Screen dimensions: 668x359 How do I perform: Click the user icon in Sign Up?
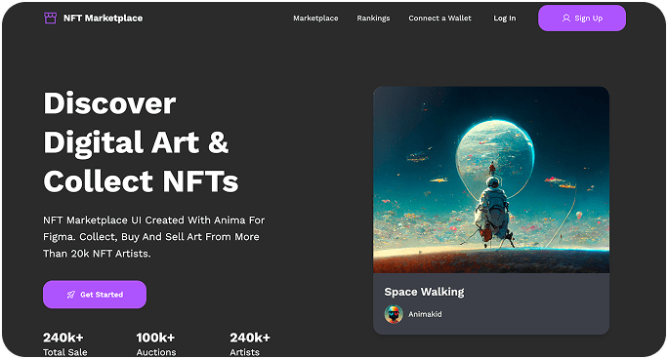click(x=565, y=18)
